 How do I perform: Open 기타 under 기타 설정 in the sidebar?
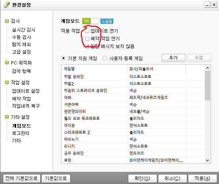tap(16, 140)
